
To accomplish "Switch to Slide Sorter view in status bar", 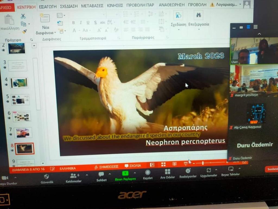I will [x=163, y=164].
